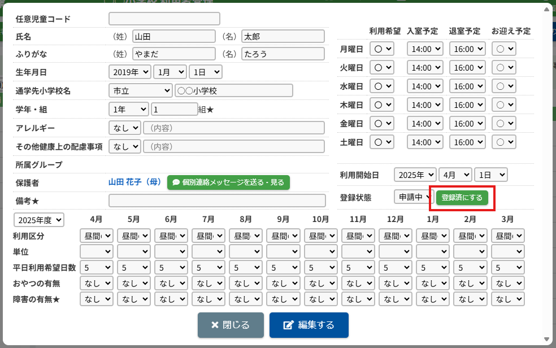Expand the birth year 2019年 dropdown

pos(129,72)
